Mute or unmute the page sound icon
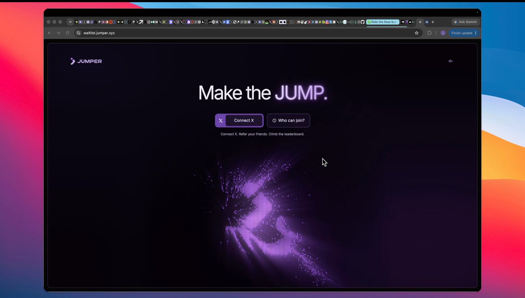The height and width of the screenshot is (298, 525). pyautogui.click(x=450, y=61)
